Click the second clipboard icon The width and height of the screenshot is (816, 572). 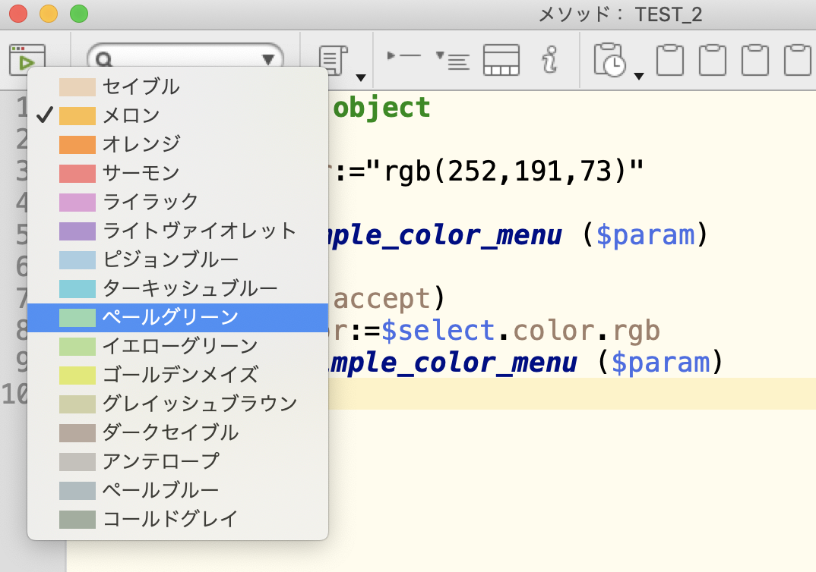tap(712, 59)
